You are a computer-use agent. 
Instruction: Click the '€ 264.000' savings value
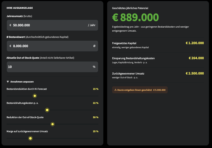pos(196,58)
